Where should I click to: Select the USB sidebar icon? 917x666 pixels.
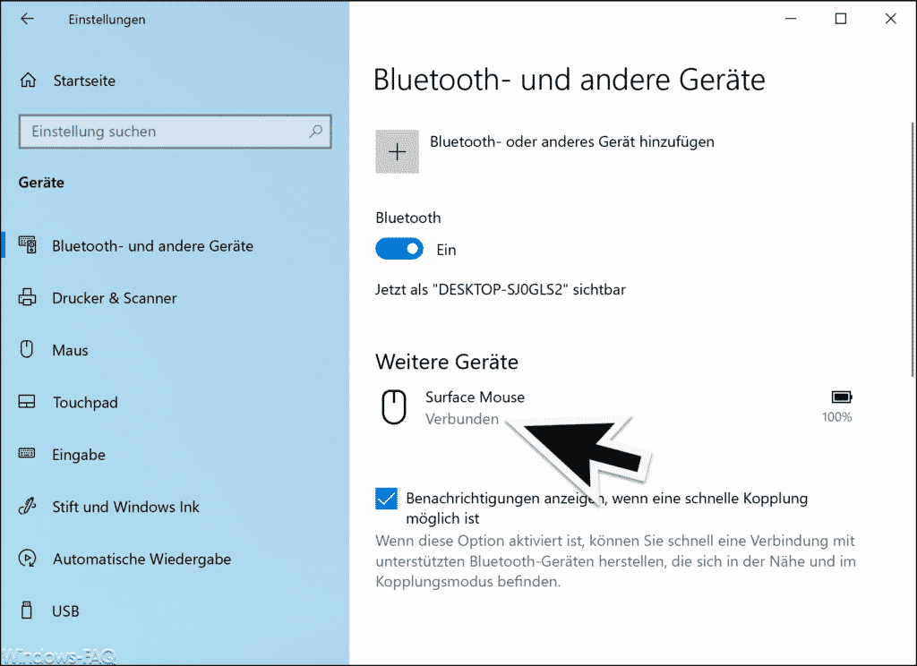pyautogui.click(x=26, y=610)
